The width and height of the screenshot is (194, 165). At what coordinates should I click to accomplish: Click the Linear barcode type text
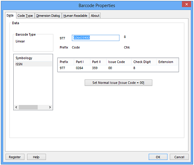pyautogui.click(x=20, y=41)
